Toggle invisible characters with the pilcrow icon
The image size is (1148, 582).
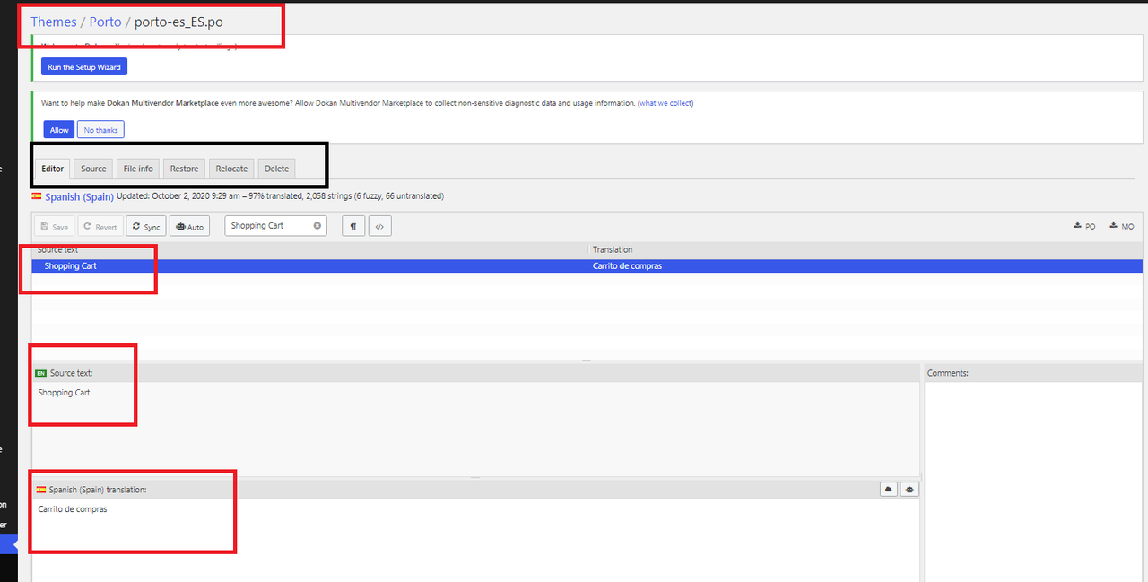pos(352,227)
